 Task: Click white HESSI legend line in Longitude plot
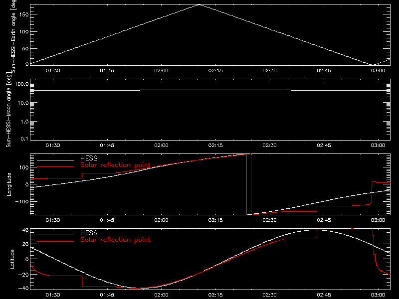55,160
